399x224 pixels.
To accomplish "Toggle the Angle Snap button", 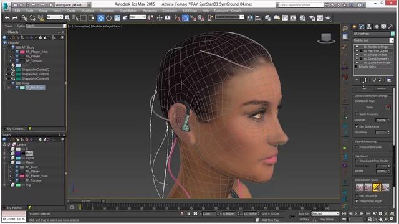I will coord(186,18).
